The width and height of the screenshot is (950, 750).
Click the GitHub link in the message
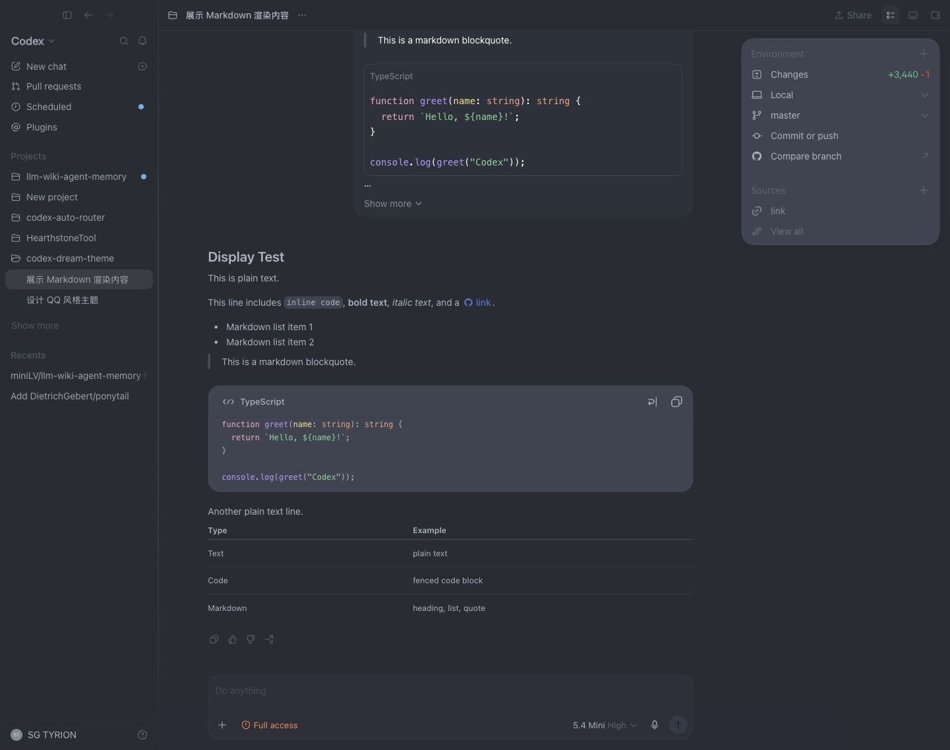point(478,303)
